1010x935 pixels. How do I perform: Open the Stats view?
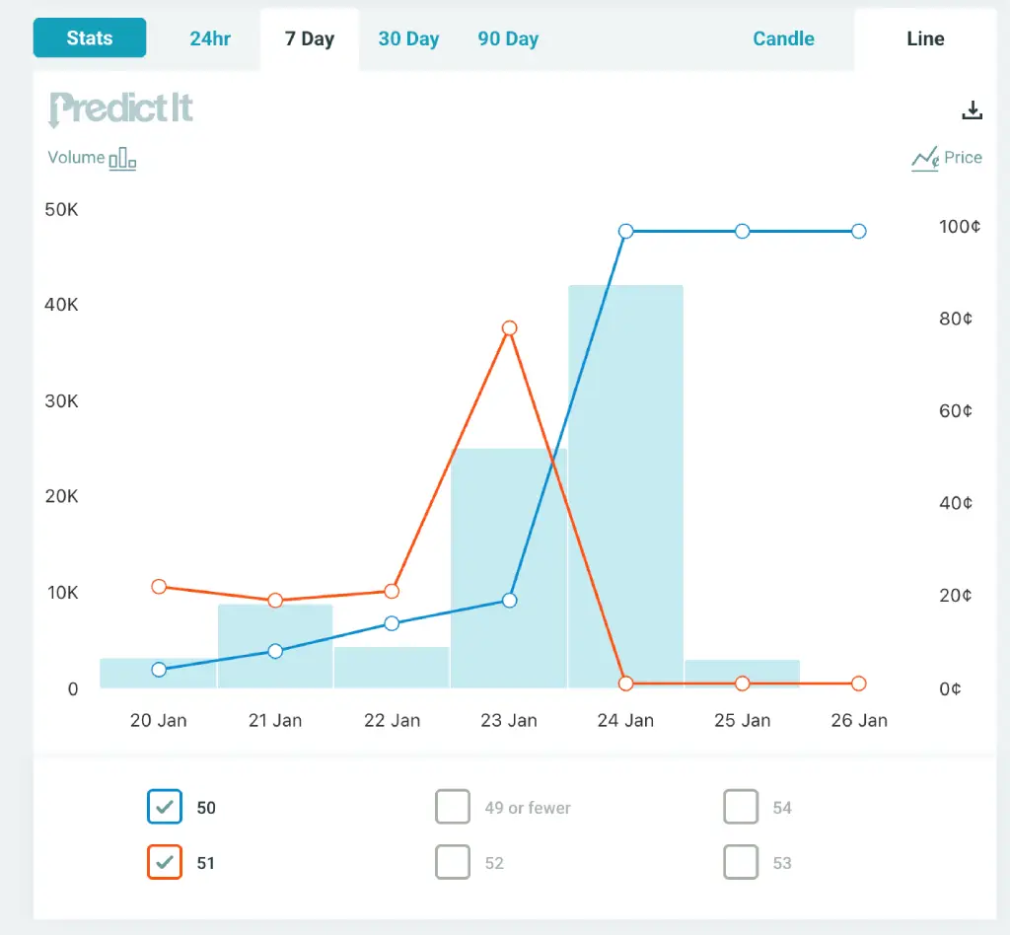(x=90, y=38)
